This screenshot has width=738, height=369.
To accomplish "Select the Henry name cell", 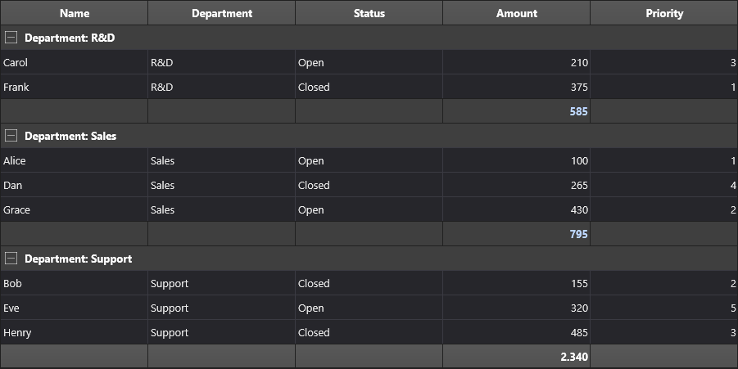I will (x=74, y=332).
